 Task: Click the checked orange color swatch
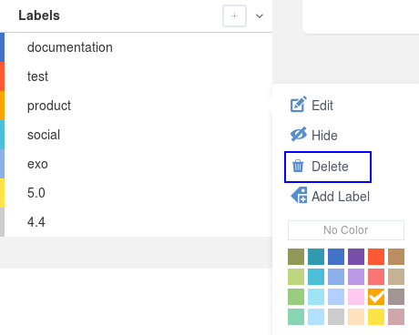click(x=376, y=297)
